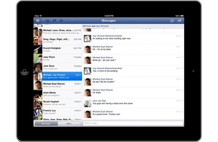Tap Michael's avatar beside 'Gotta go' message
Screen dimensions: 218x142
coord(88,60)
